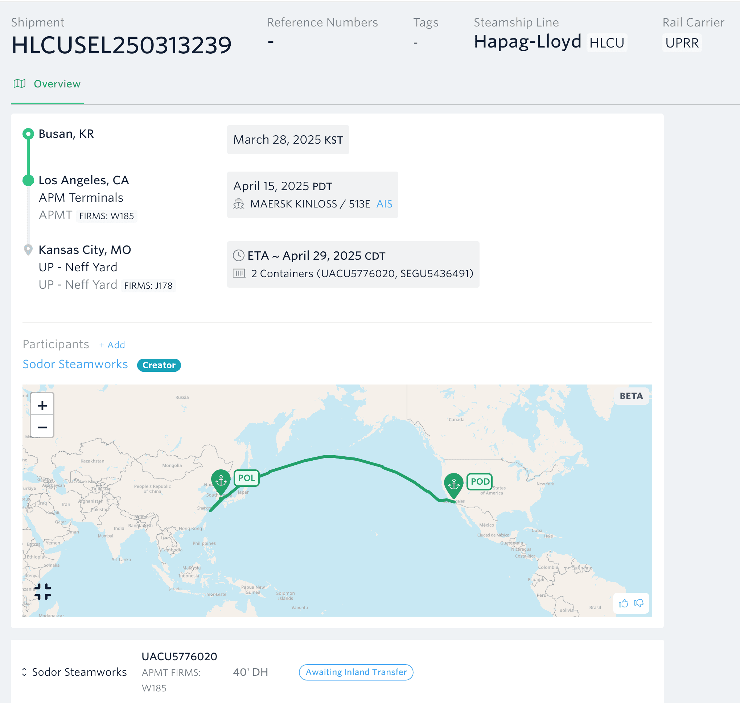Click the ship icon beside MAERSK KINLOSS
Screen dimensions: 740x703
click(x=239, y=204)
